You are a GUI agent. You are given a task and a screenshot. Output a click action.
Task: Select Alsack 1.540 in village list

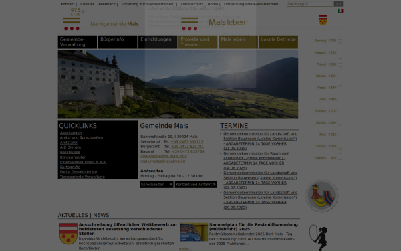coord(327,88)
